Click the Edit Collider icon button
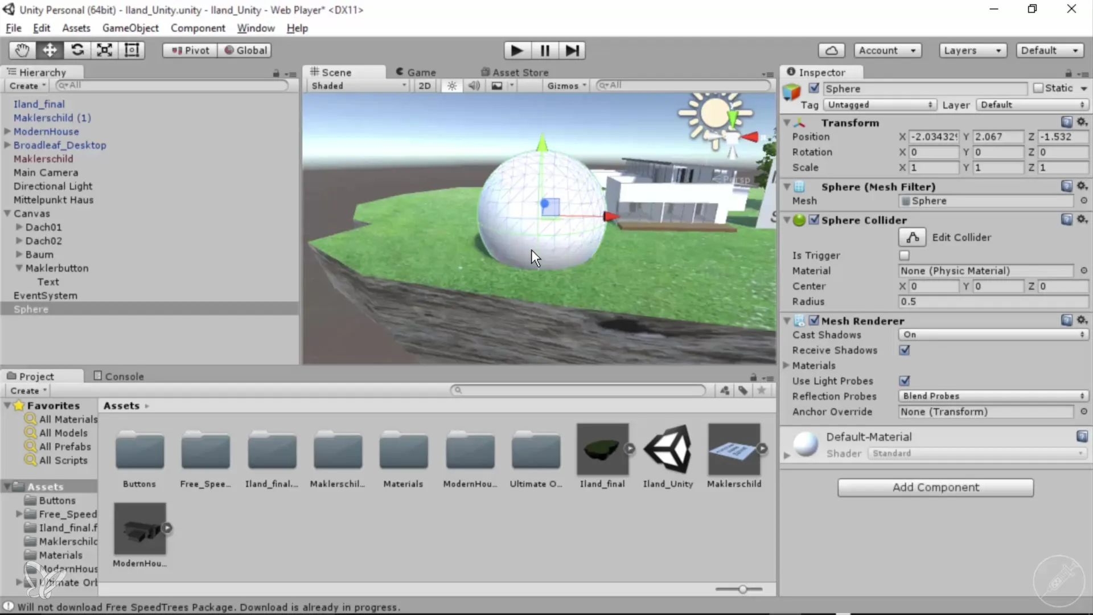Viewport: 1093px width, 615px height. (913, 237)
